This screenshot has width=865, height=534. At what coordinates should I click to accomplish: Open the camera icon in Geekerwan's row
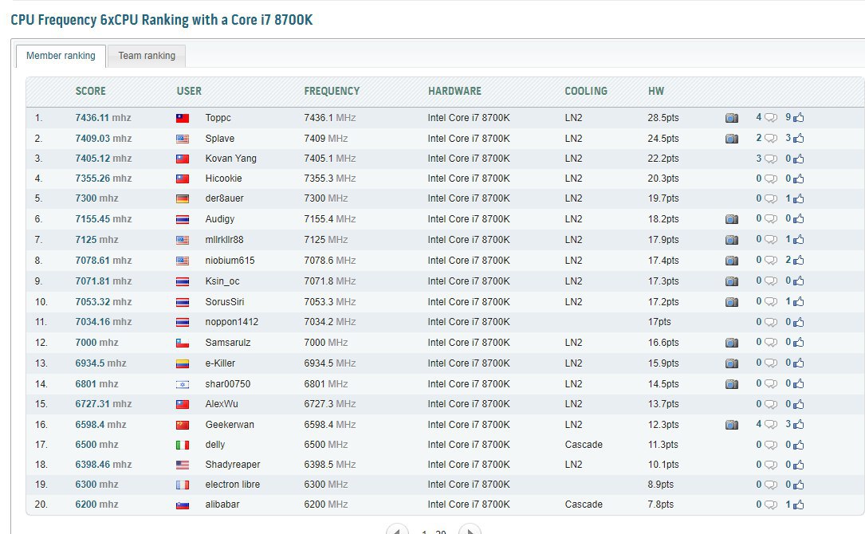(x=732, y=425)
